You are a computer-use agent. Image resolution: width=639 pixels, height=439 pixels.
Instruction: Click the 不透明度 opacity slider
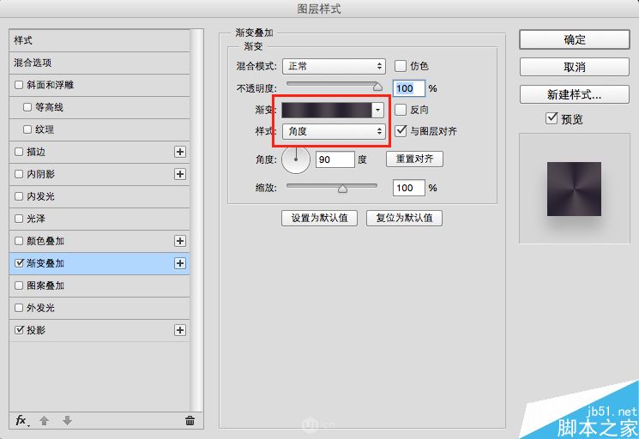335,86
